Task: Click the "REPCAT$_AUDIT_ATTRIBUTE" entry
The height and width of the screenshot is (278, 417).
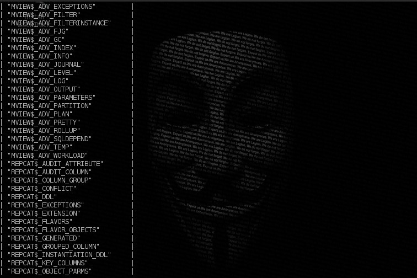Action: (55, 164)
